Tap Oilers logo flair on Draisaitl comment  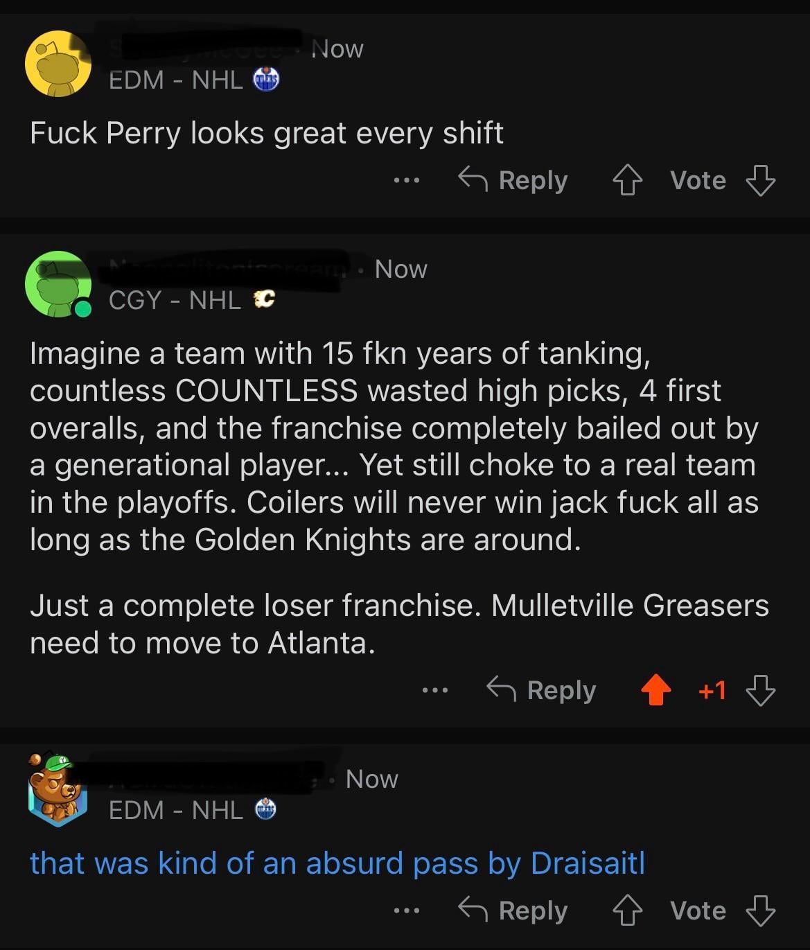(266, 809)
